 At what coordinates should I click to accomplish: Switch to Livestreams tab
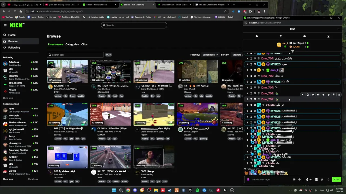pyautogui.click(x=55, y=44)
